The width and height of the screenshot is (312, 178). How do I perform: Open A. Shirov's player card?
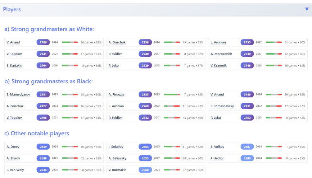(x=13, y=158)
